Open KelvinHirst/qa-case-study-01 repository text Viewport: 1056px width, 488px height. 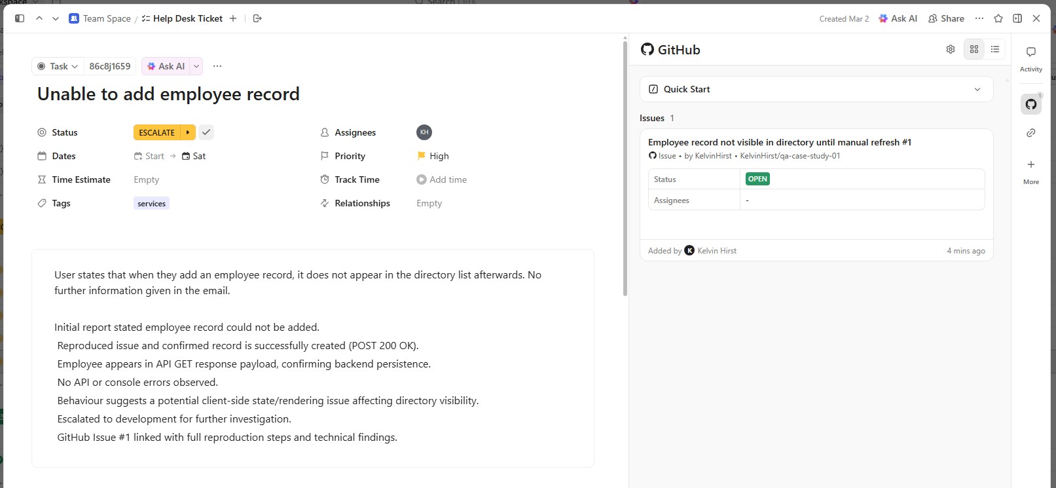click(x=790, y=156)
